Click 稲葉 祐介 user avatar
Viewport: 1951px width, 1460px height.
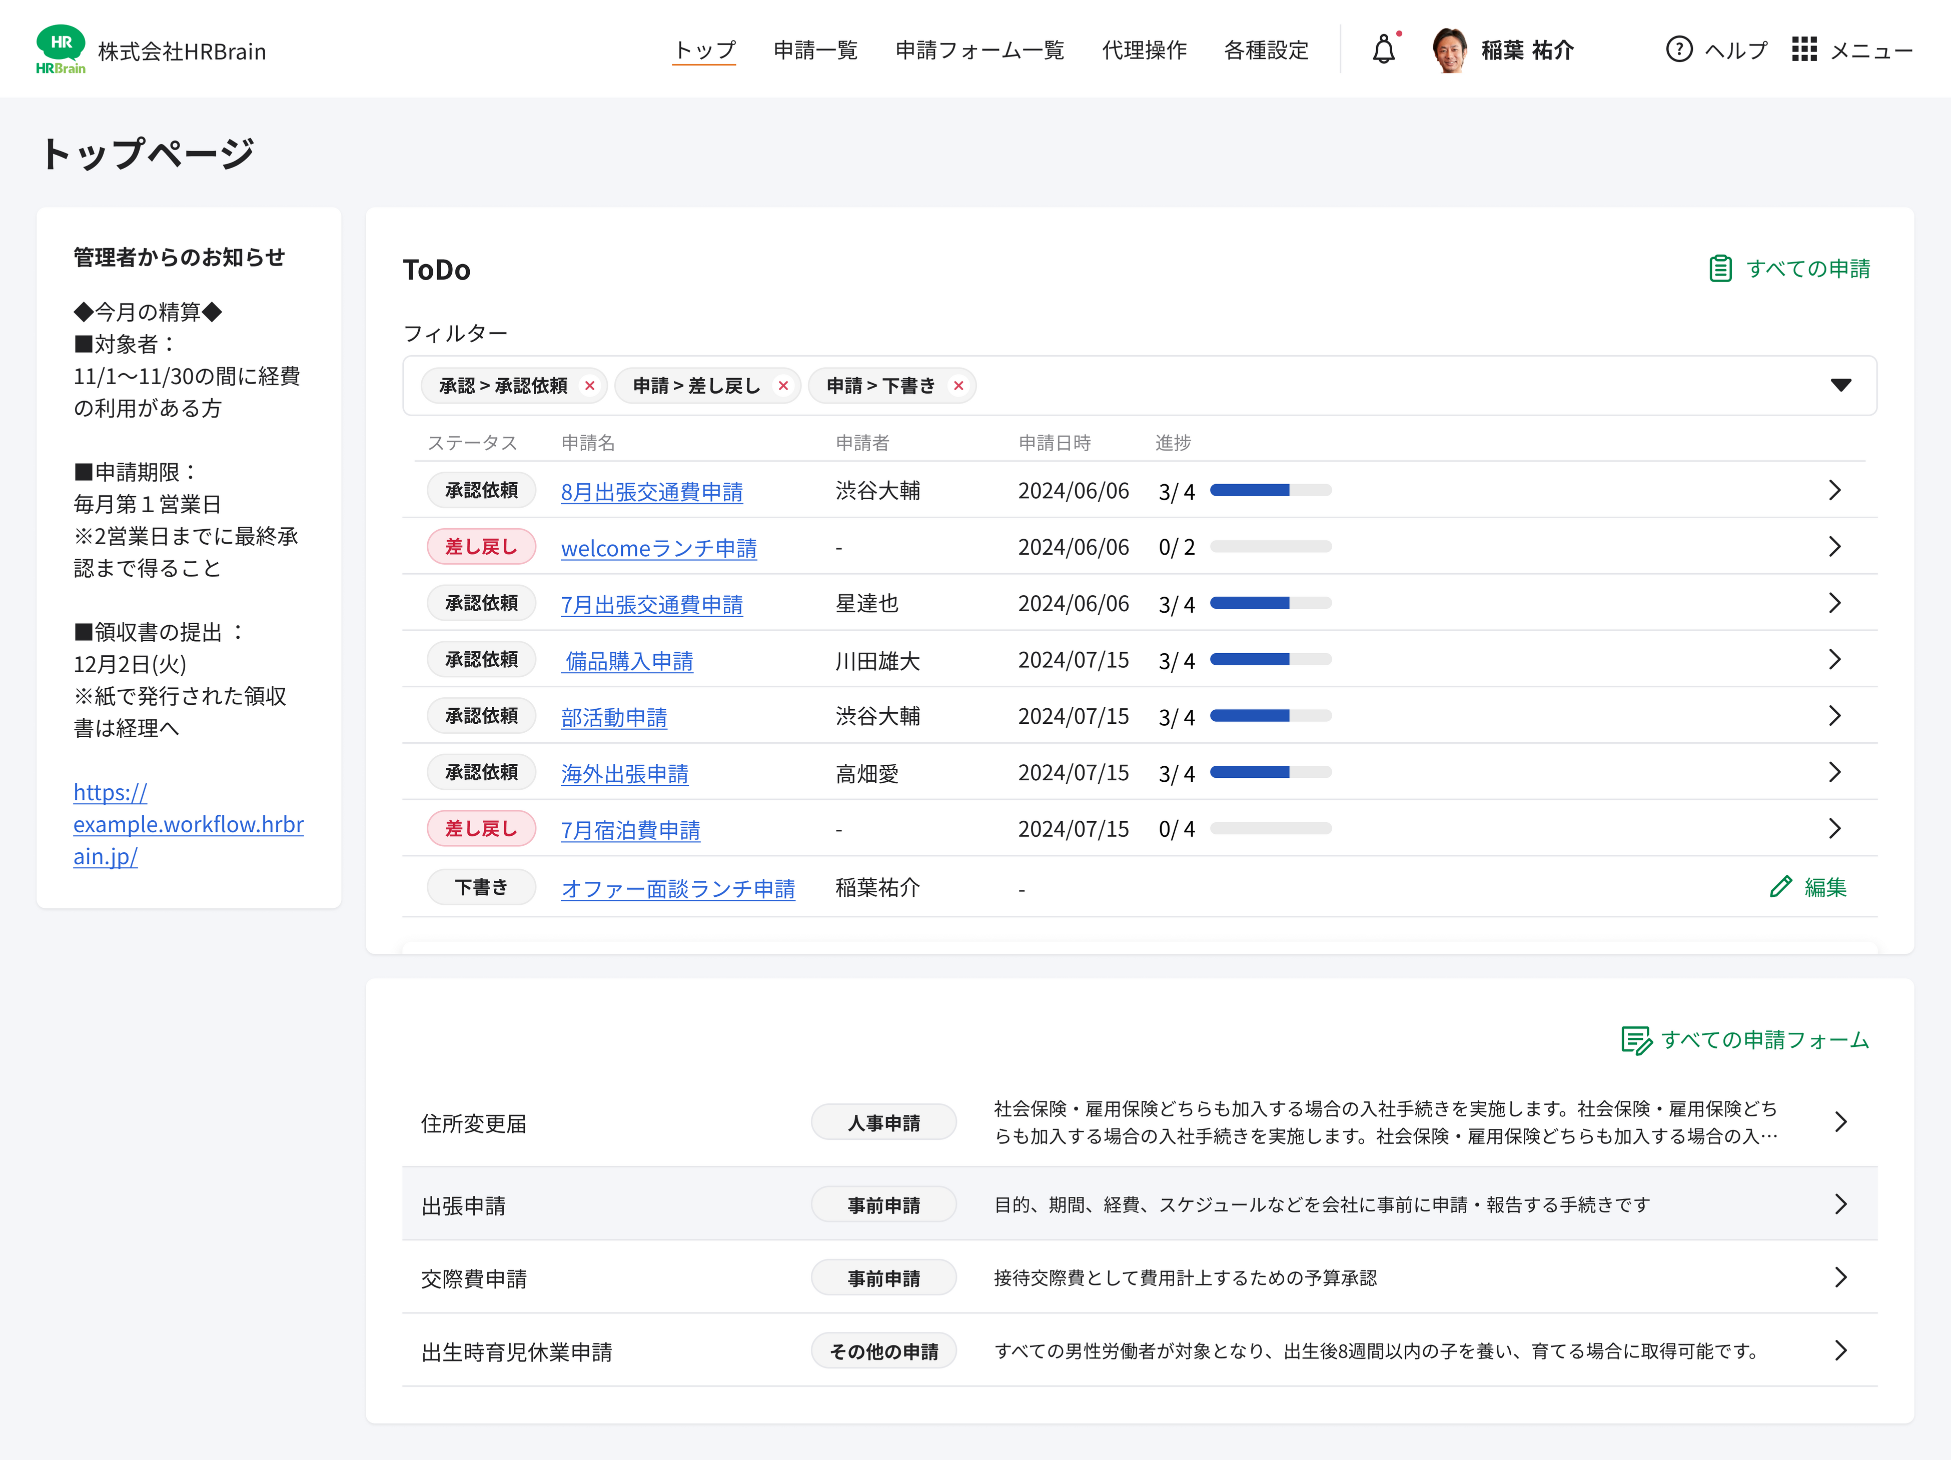pos(1449,50)
